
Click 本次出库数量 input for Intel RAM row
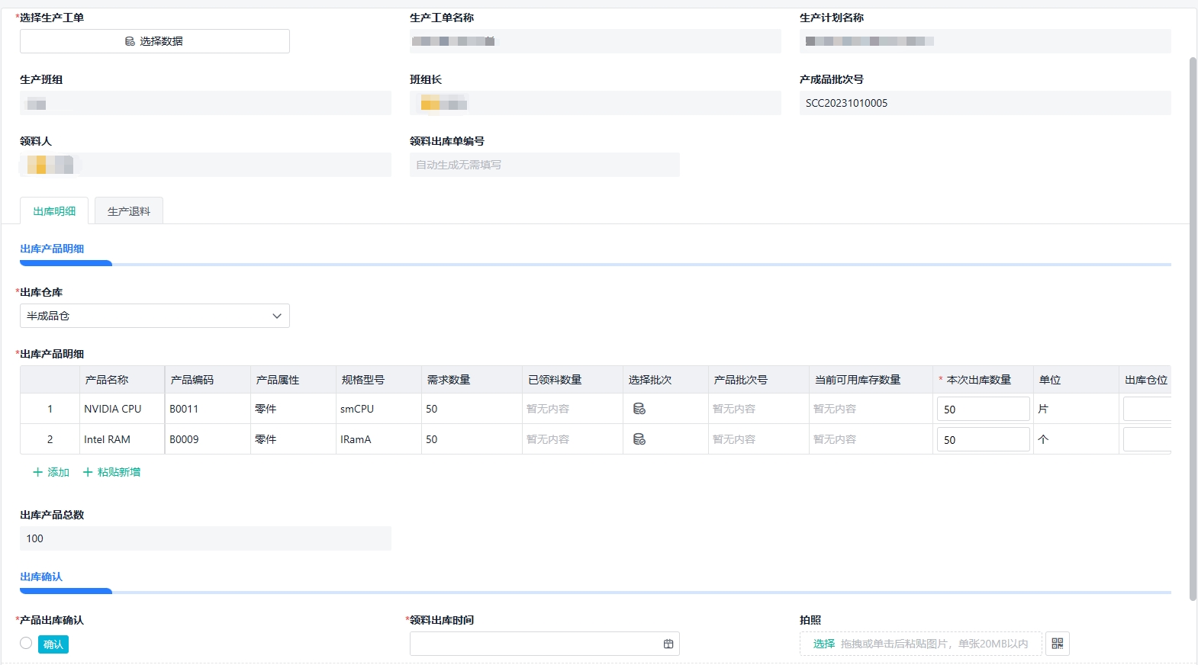pyautogui.click(x=983, y=439)
